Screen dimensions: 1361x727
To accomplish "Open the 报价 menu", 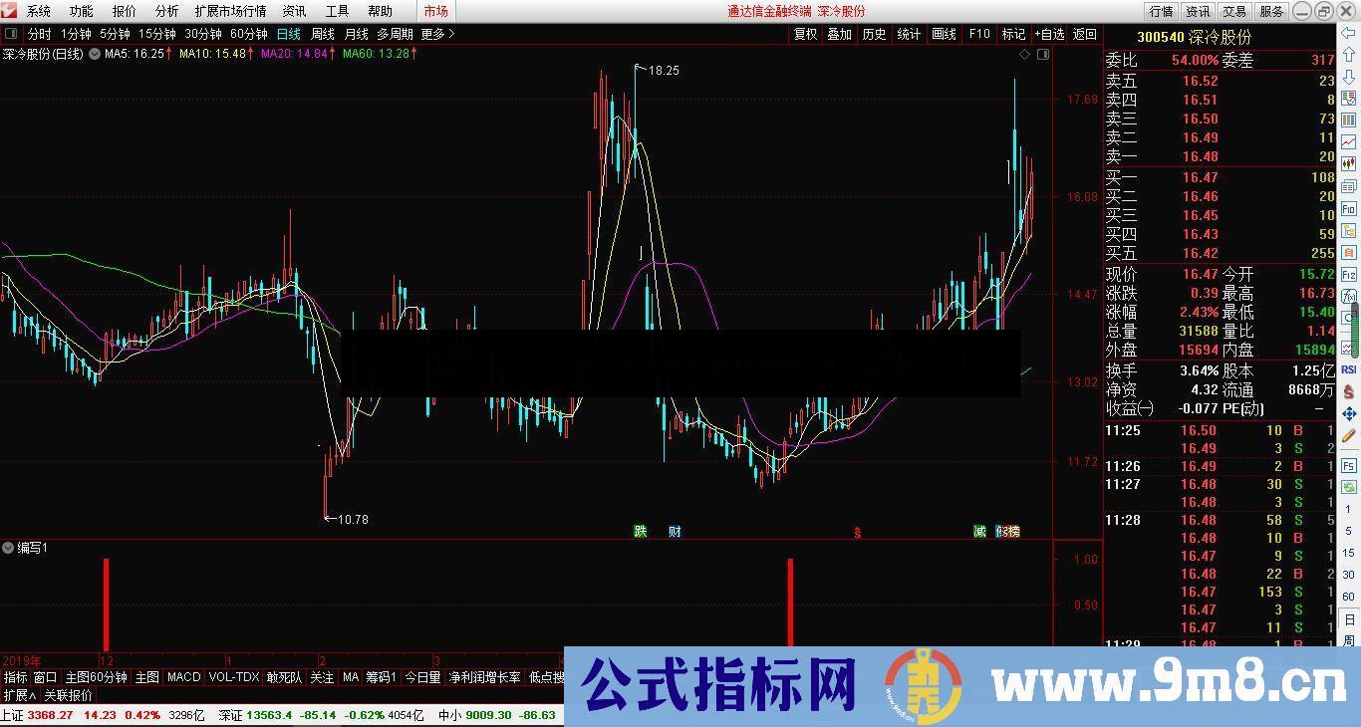I will pyautogui.click(x=124, y=11).
